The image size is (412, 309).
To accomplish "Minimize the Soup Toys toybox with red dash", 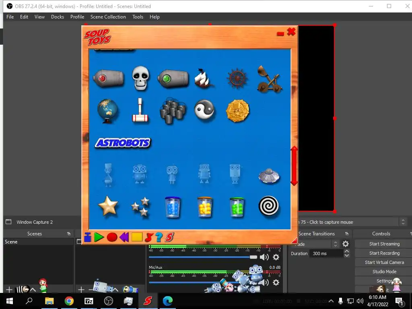I will (x=280, y=34).
